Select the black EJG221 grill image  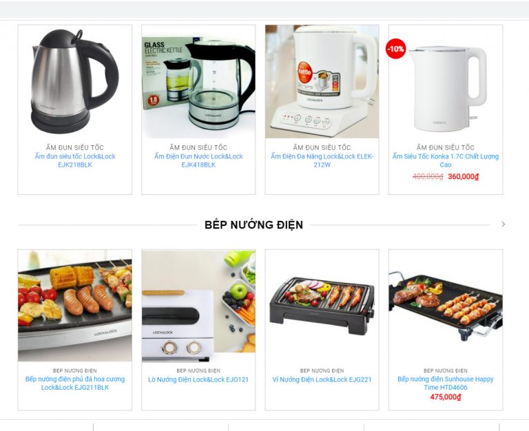pos(322,306)
